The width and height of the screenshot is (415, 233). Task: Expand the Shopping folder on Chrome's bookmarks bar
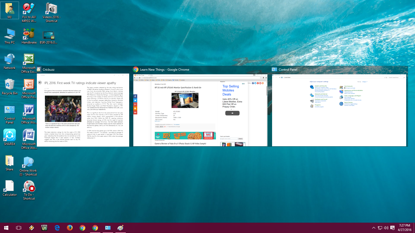pyautogui.click(x=169, y=80)
